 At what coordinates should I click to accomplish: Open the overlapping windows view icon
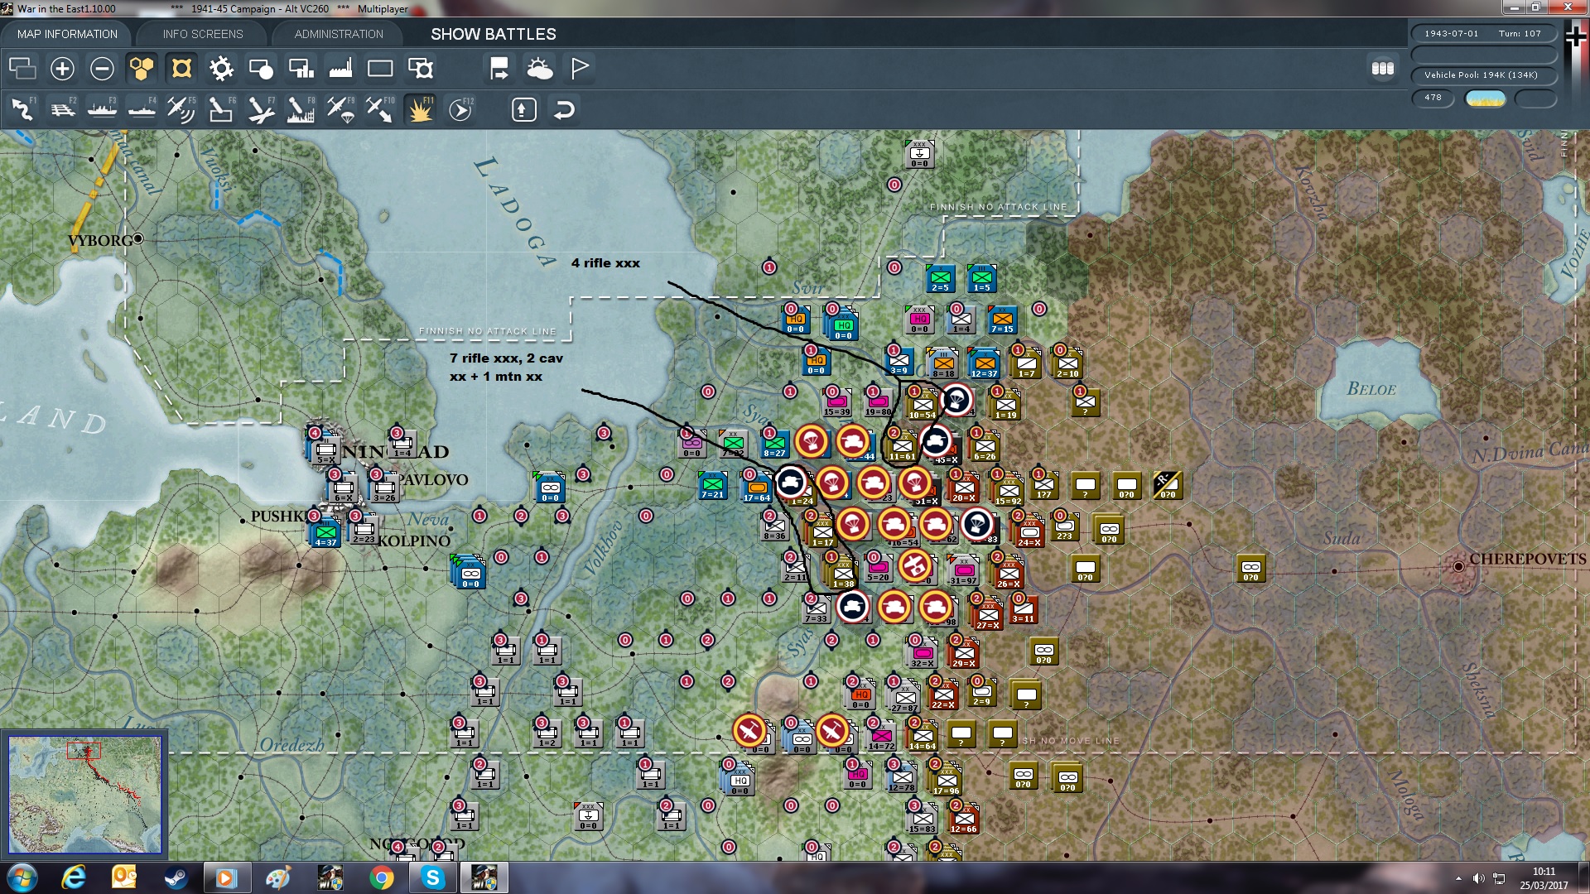click(x=22, y=68)
